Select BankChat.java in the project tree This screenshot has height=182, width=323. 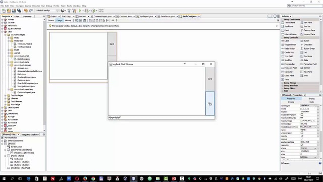[x=23, y=59]
